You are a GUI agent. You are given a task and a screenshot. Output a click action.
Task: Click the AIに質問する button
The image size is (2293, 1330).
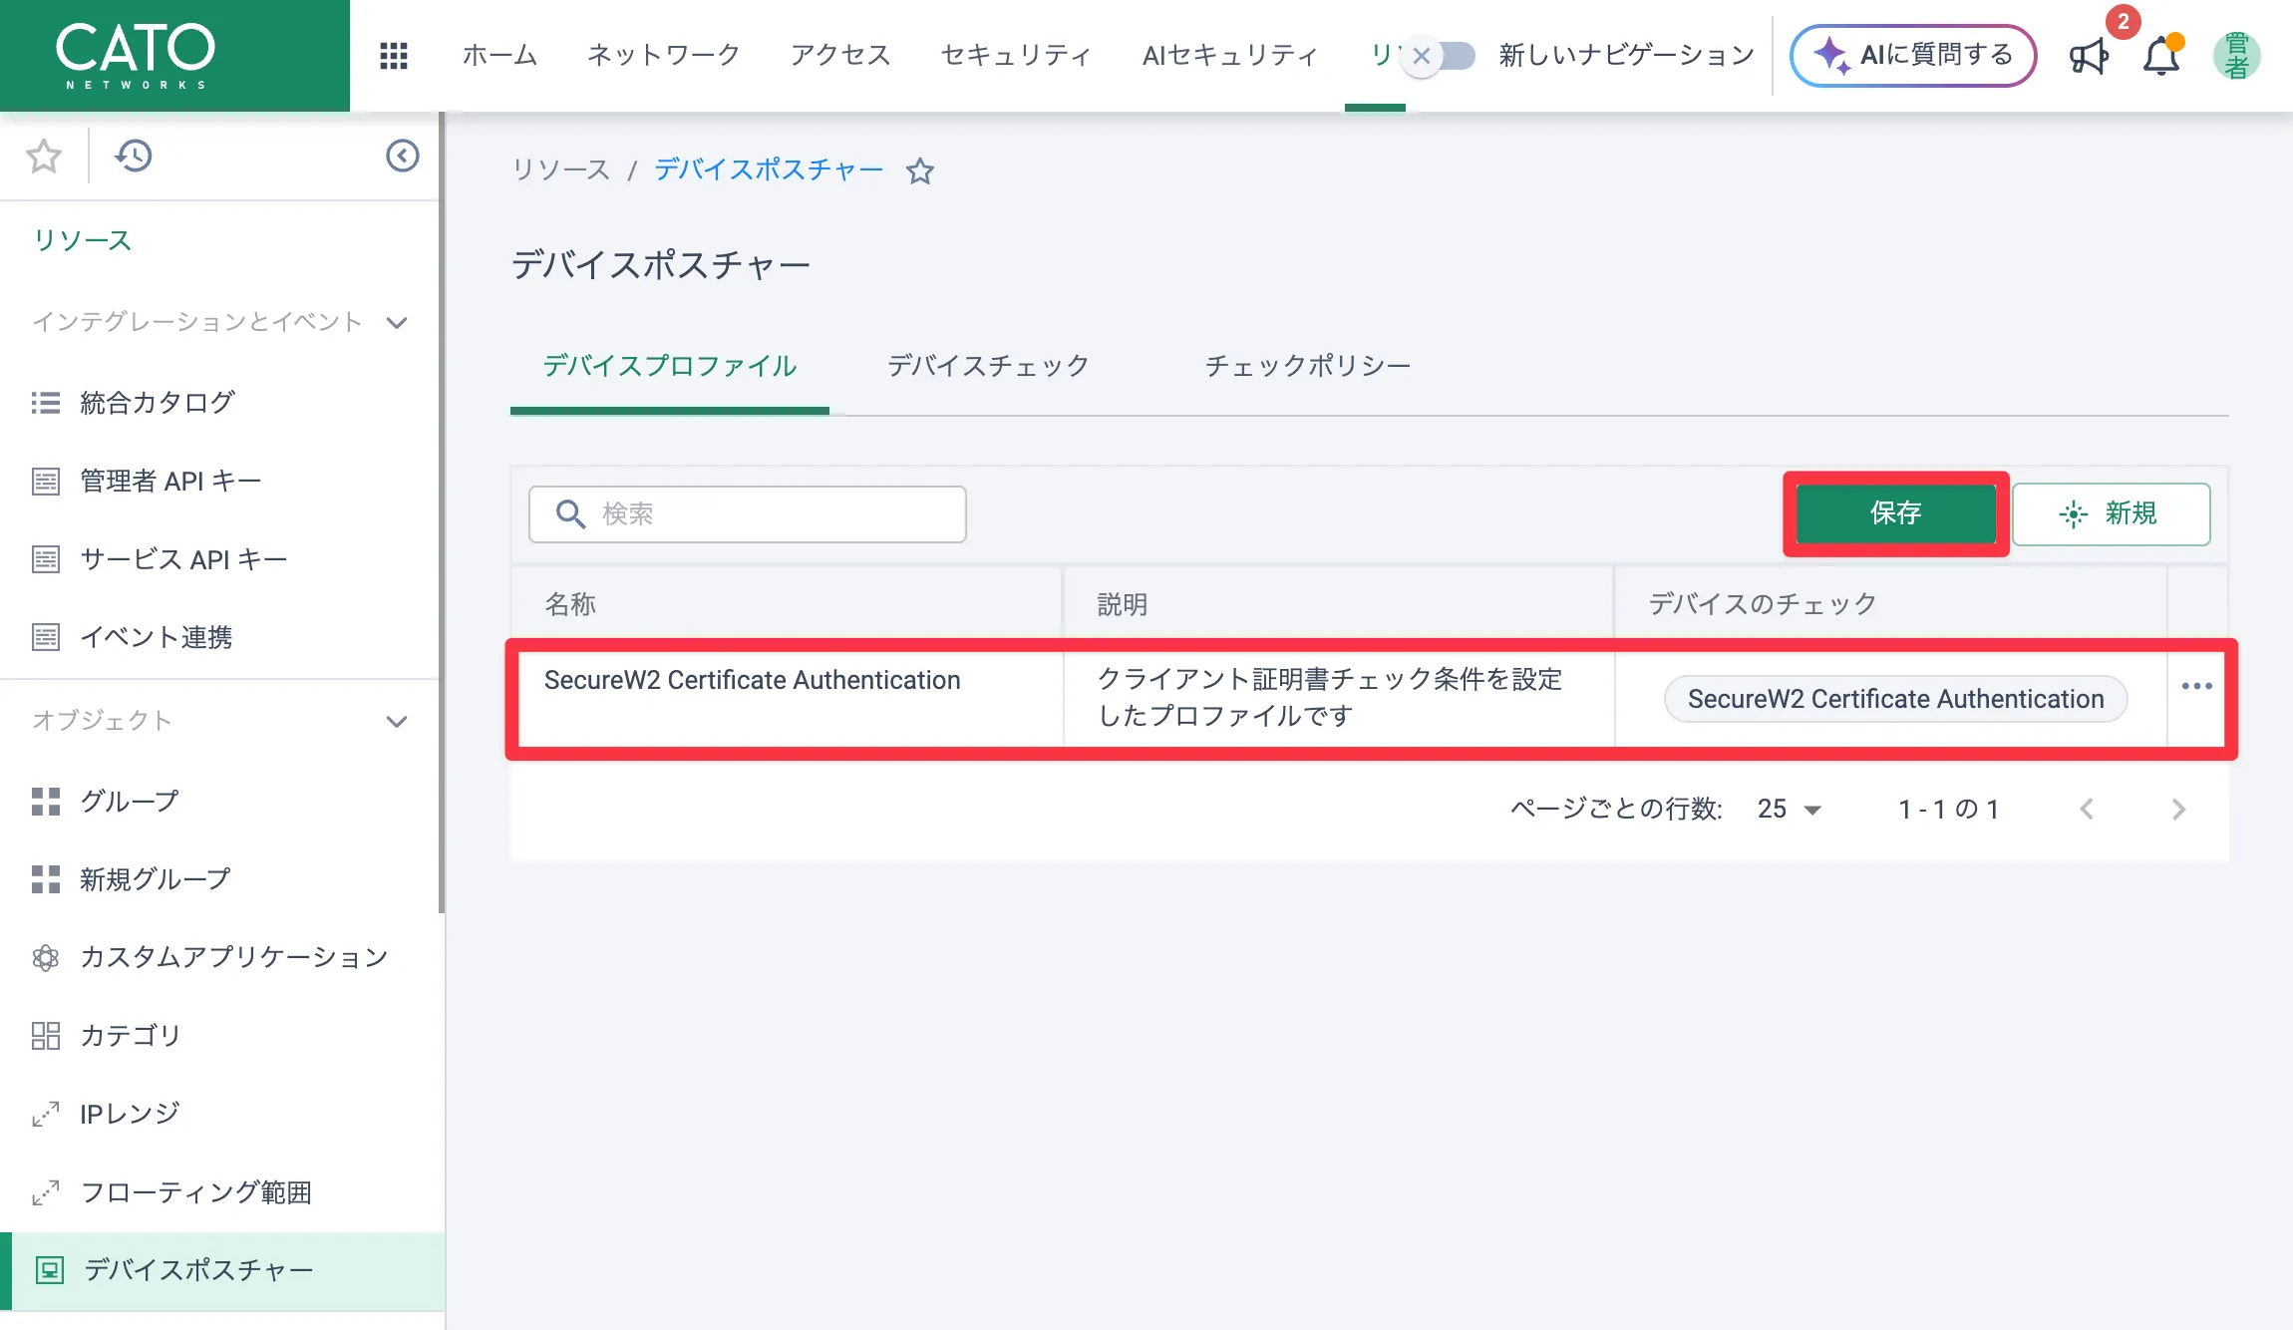pyautogui.click(x=1912, y=56)
